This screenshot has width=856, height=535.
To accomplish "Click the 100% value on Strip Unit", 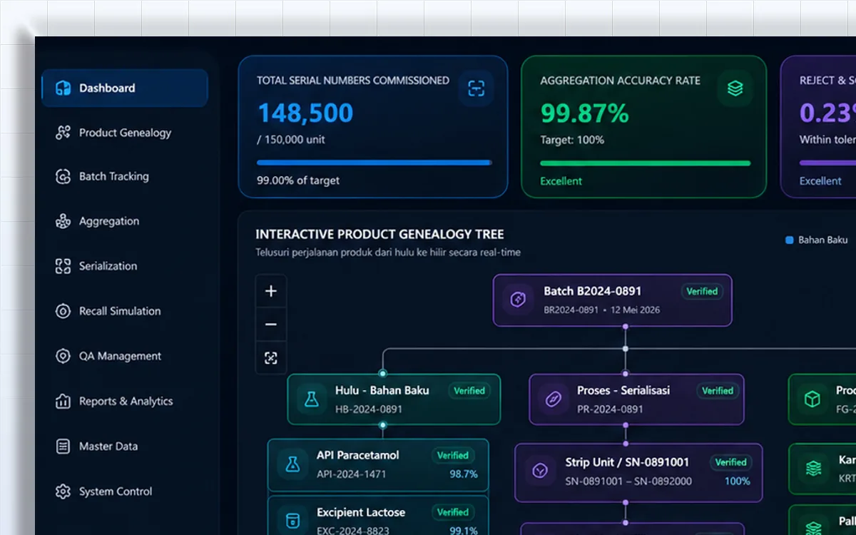I will pyautogui.click(x=738, y=481).
